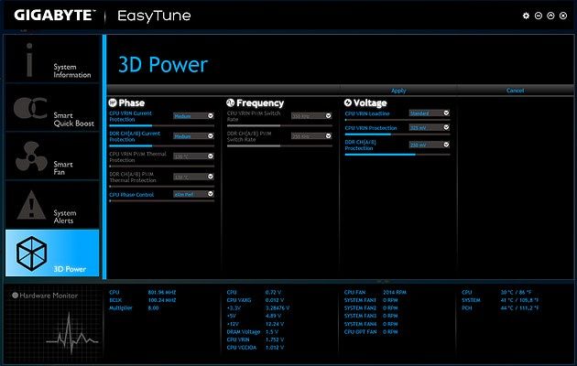Click the Frequency section header icon
Viewport: 577px width, 366px height.
pyautogui.click(x=231, y=102)
